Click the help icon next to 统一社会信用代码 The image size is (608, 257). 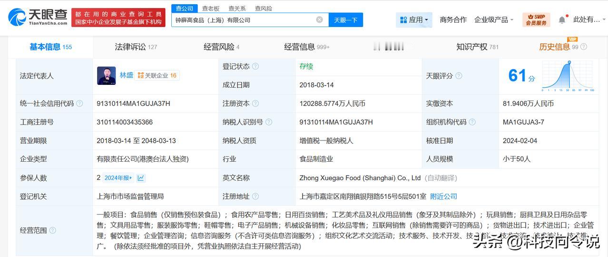tap(79, 103)
